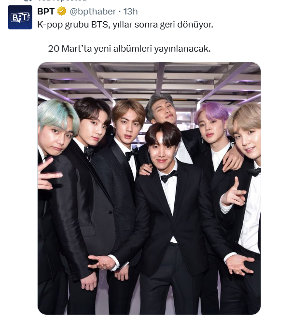Click the BPT display name
Viewport: 307px width, 320px height.
(46, 12)
